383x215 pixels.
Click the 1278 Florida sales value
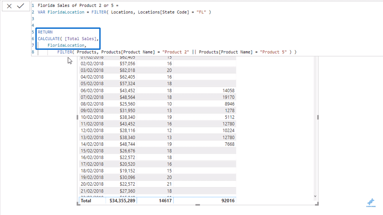[x=230, y=110]
